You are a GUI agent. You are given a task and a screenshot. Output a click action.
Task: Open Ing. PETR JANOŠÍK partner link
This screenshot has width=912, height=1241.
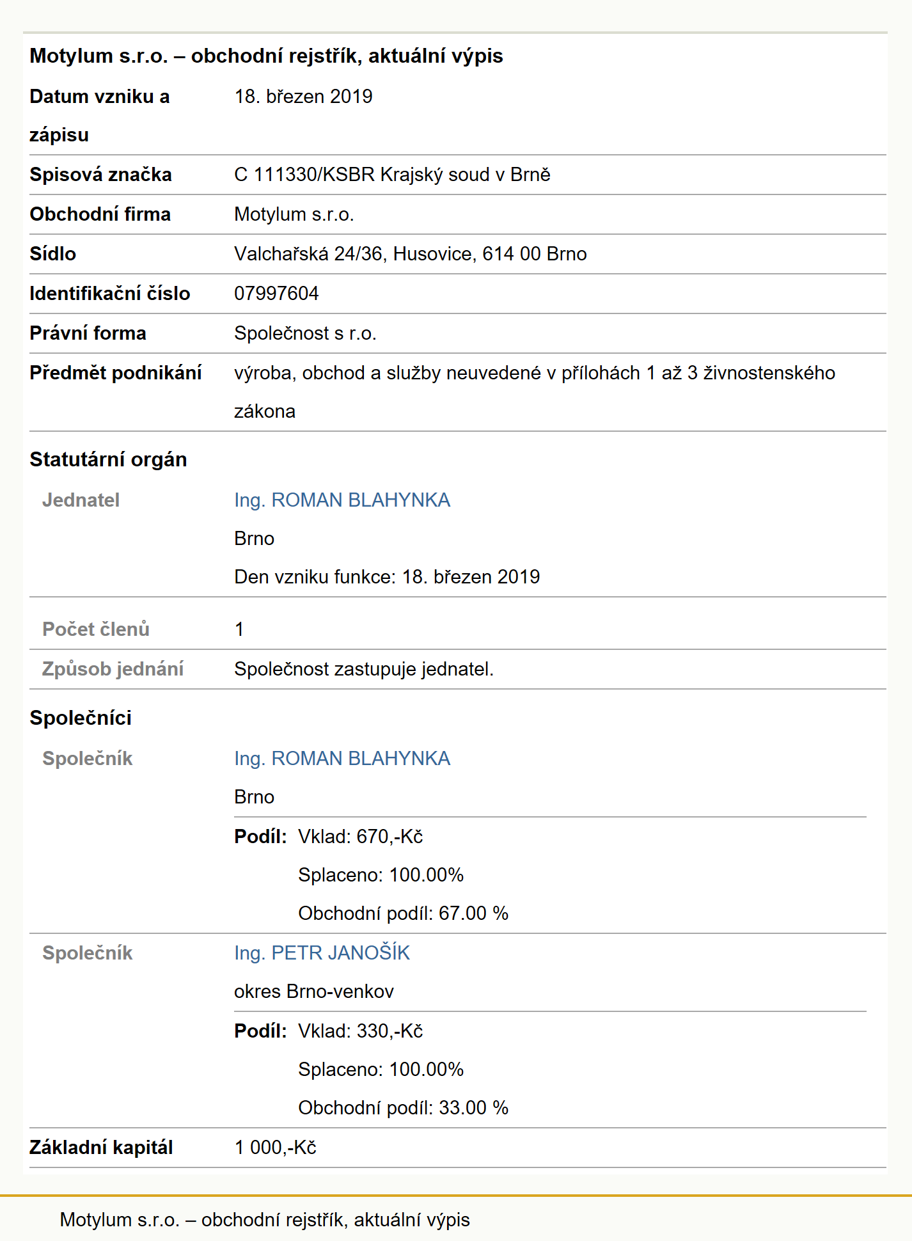(x=322, y=953)
